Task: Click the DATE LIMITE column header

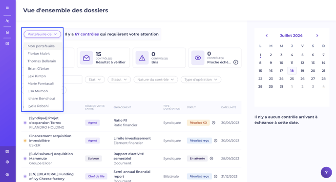Action: [x=229, y=107]
